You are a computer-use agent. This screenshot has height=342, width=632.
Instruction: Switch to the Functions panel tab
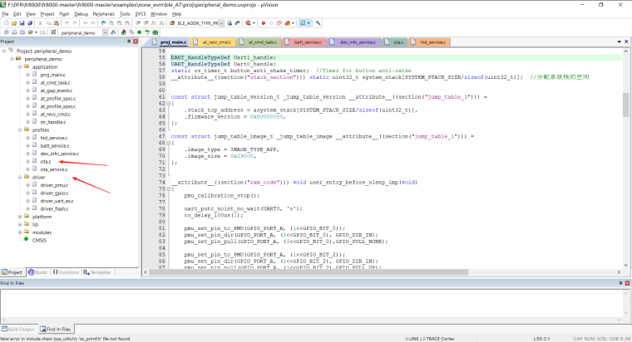[x=67, y=271]
